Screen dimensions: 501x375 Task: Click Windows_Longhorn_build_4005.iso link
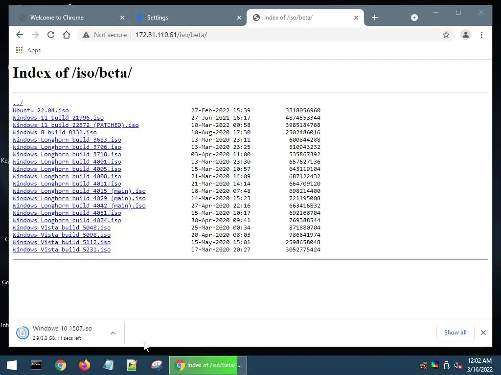(x=67, y=169)
